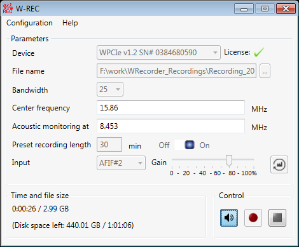Click the recording time text 0:00:26 / 2.99 GB
This screenshot has width=299, height=247.
point(41,209)
